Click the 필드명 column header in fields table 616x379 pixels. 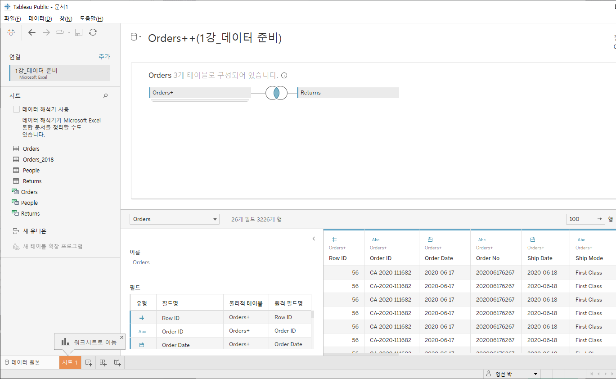pyautogui.click(x=190, y=303)
